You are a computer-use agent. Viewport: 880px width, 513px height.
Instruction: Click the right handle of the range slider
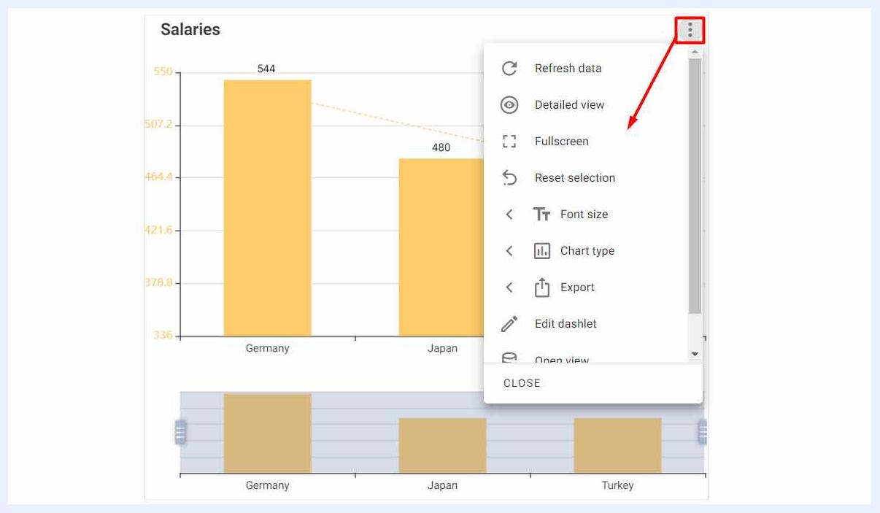pyautogui.click(x=703, y=432)
